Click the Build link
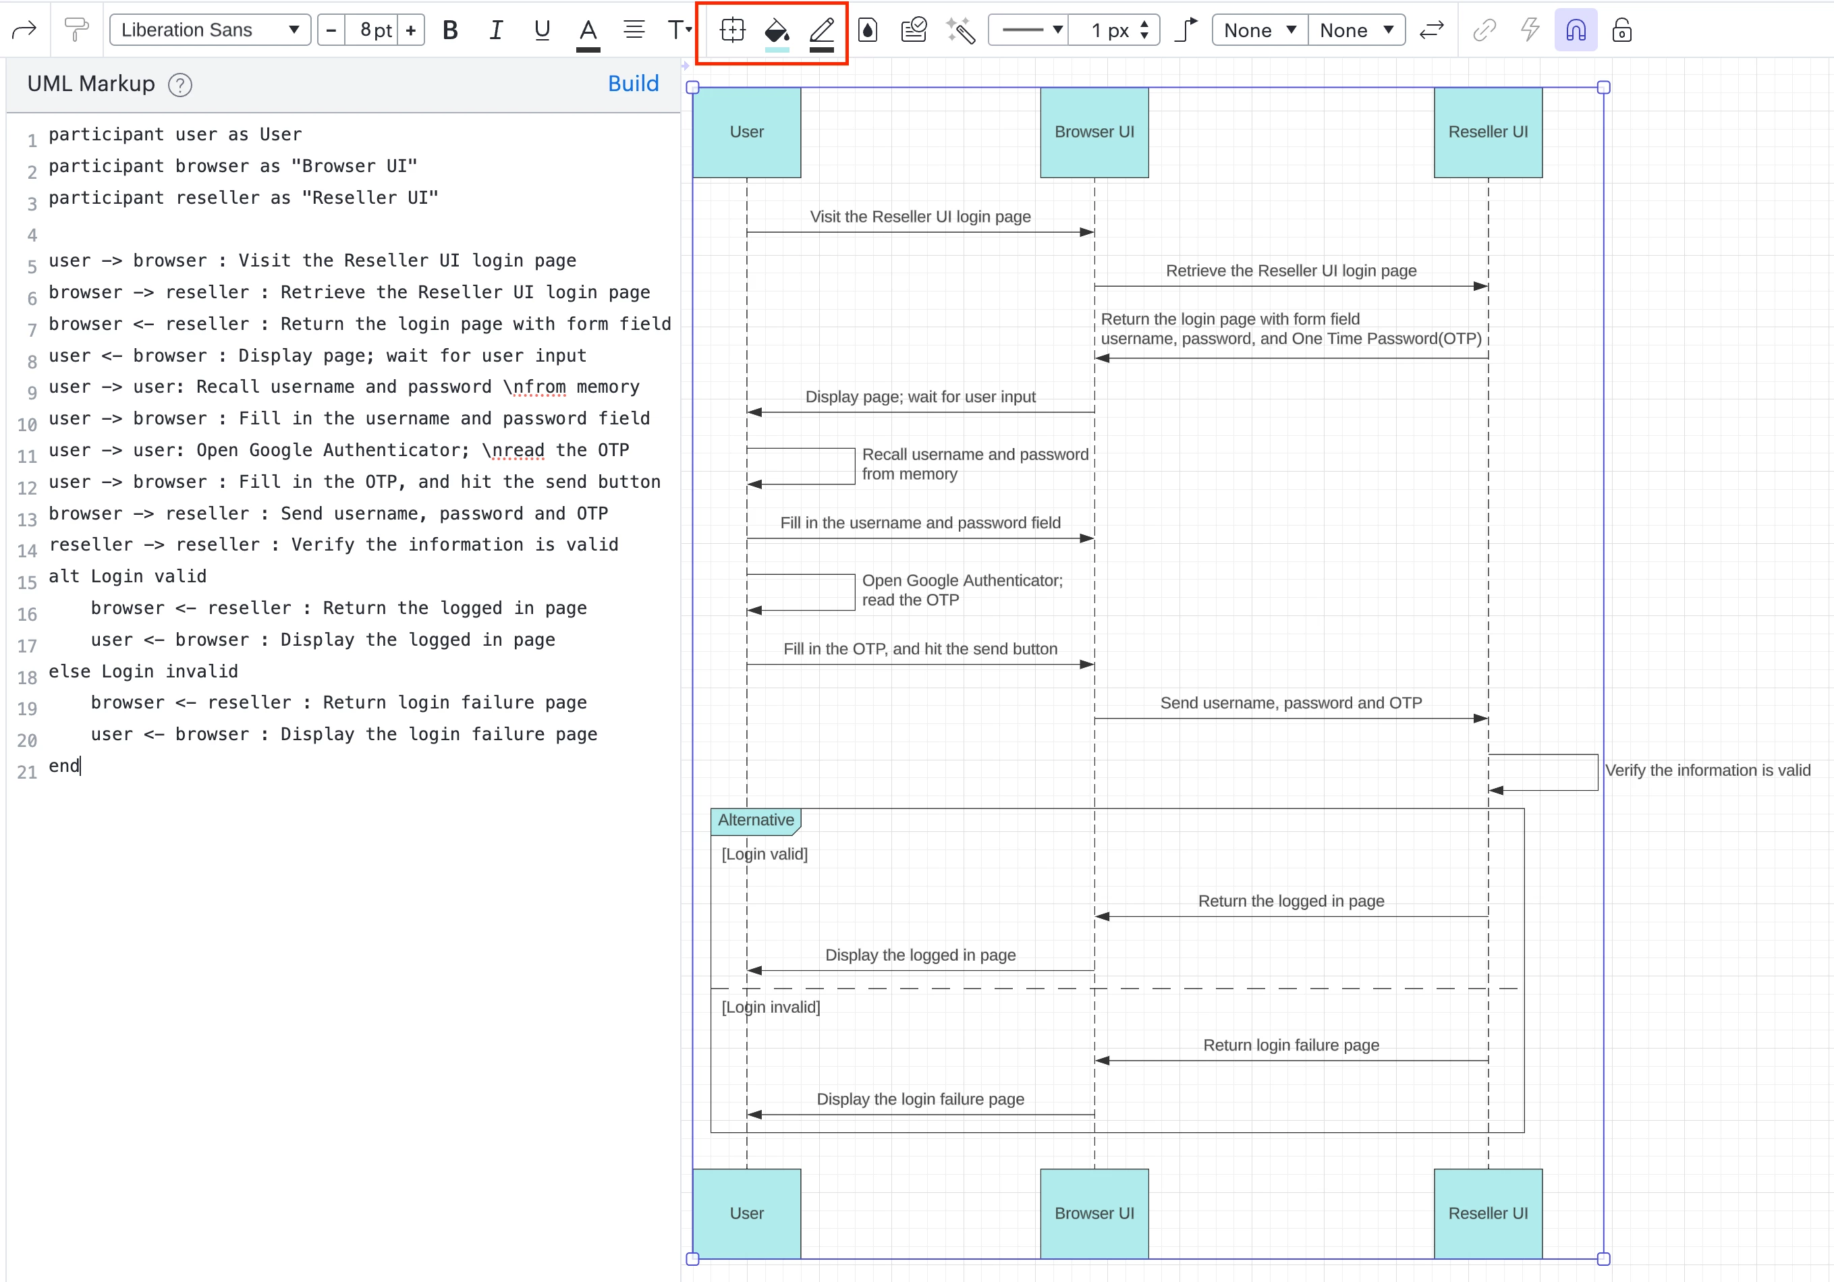1834x1282 pixels. 634,84
